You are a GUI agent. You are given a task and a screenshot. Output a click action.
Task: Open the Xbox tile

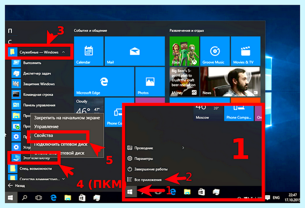[x=184, y=51]
